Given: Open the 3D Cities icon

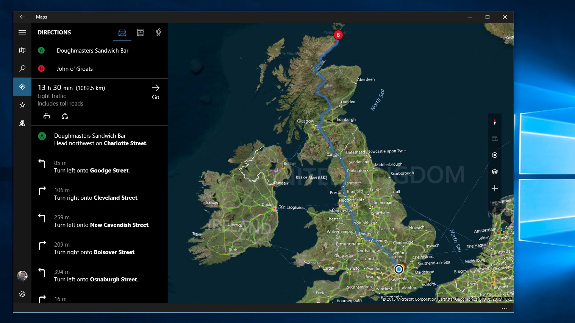Looking at the screenshot, I should click(x=22, y=123).
